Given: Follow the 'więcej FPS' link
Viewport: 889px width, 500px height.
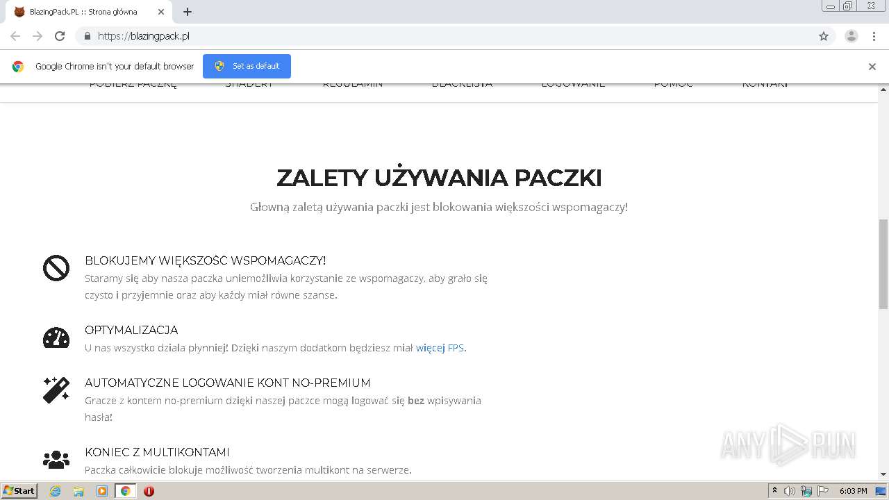Looking at the screenshot, I should click(x=440, y=348).
